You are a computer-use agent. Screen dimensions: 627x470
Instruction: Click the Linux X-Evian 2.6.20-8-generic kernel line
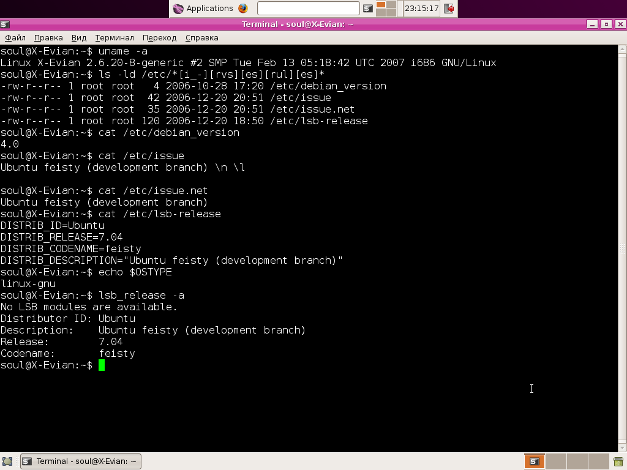coord(249,63)
